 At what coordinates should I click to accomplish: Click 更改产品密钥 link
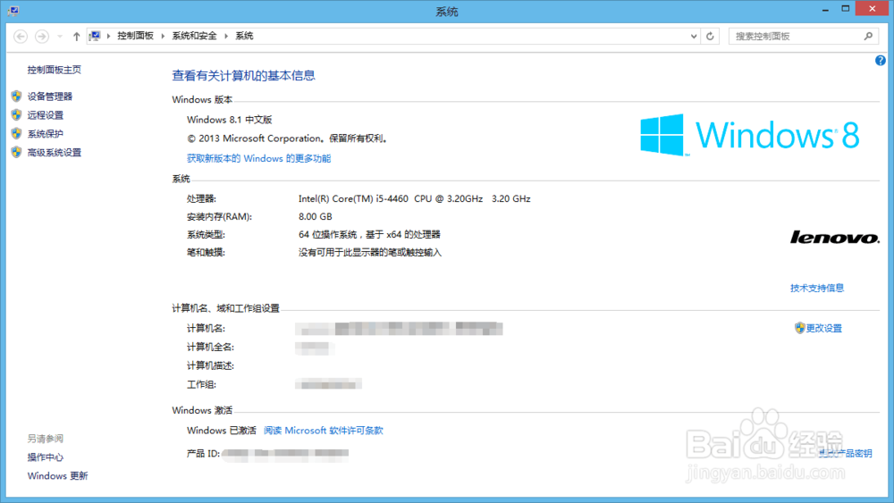click(846, 454)
